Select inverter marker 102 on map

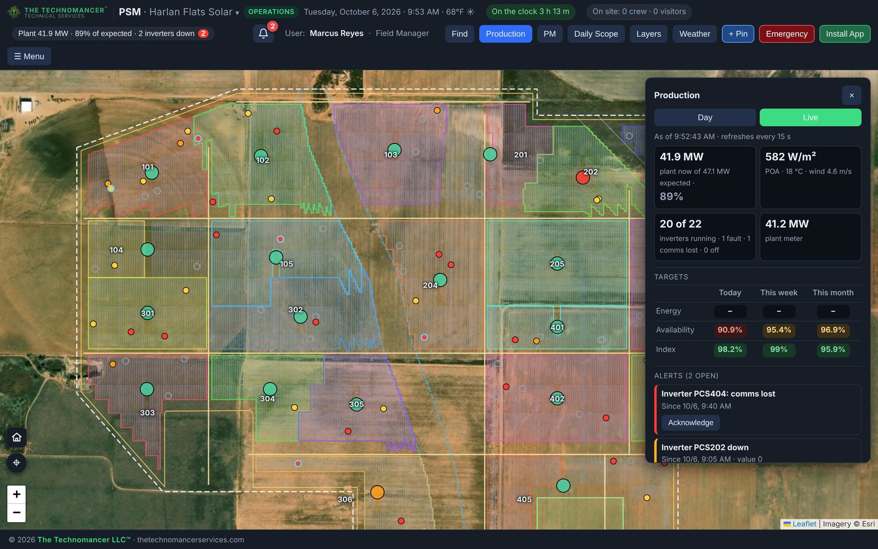[261, 156]
